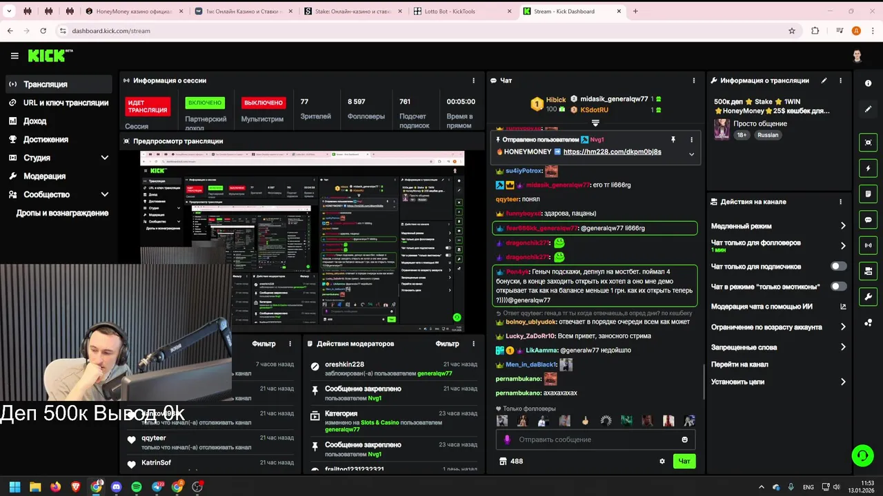Screen dimensions: 883x496
Task: Open emoji picker in chat input
Action: tap(684, 440)
